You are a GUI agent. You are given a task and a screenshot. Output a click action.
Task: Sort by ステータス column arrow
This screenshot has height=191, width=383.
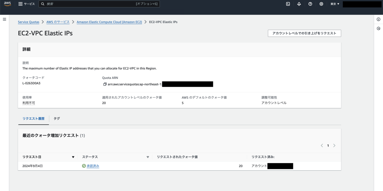(148, 157)
